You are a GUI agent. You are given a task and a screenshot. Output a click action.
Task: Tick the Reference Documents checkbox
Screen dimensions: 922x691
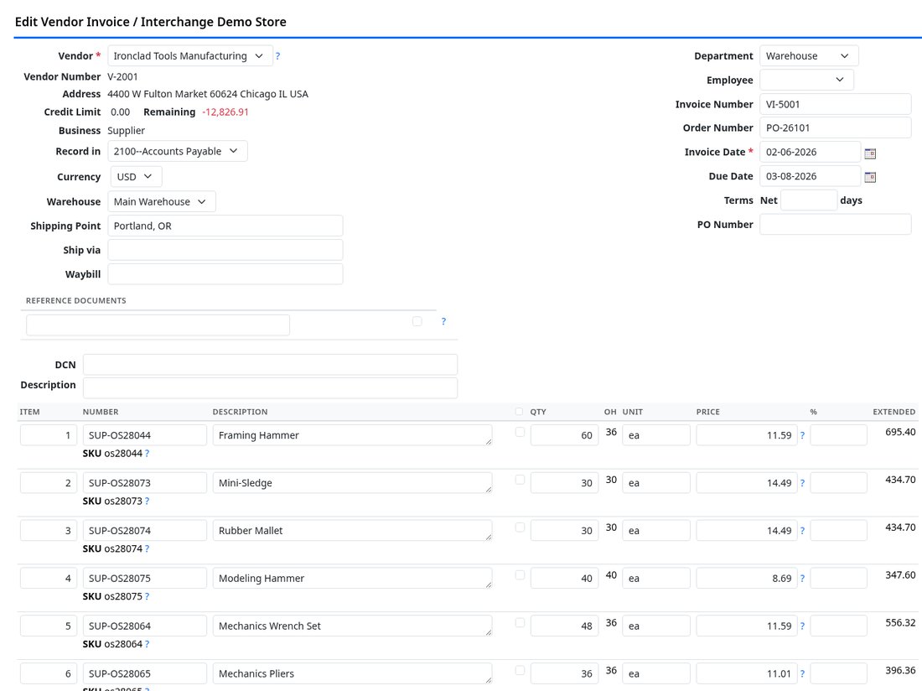417,321
